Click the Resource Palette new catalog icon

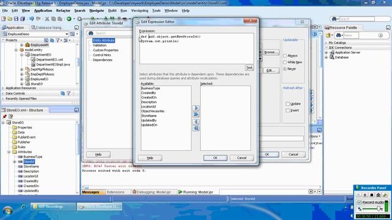328,35
